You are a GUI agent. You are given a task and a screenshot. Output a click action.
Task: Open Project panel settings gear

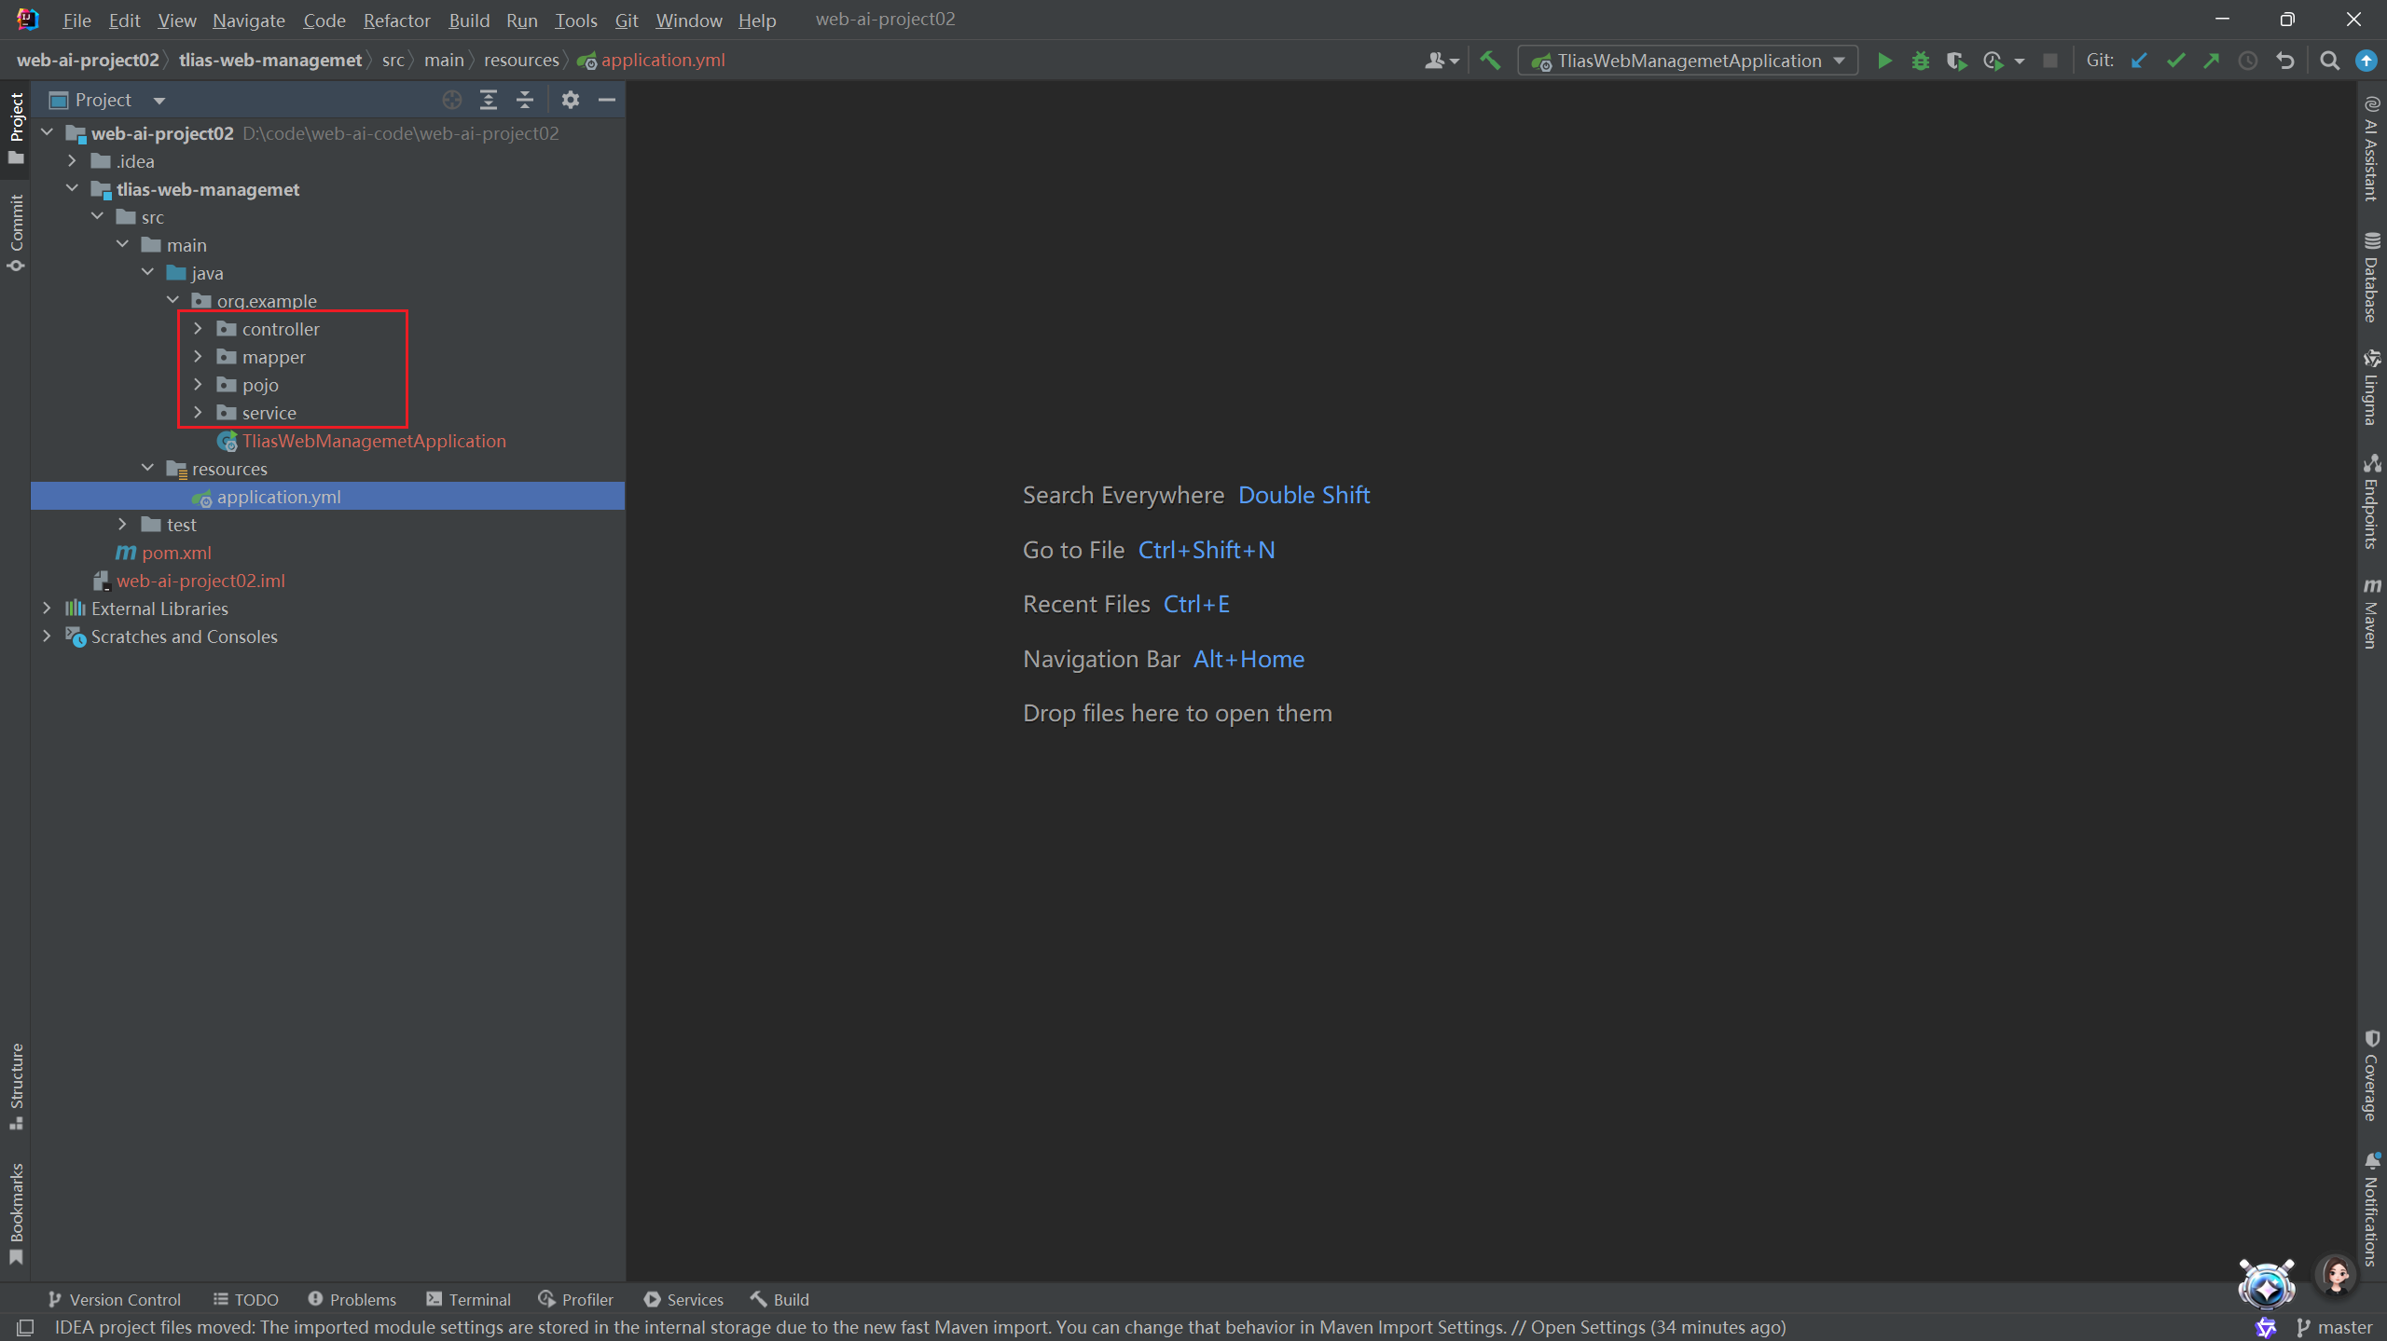[x=571, y=100]
